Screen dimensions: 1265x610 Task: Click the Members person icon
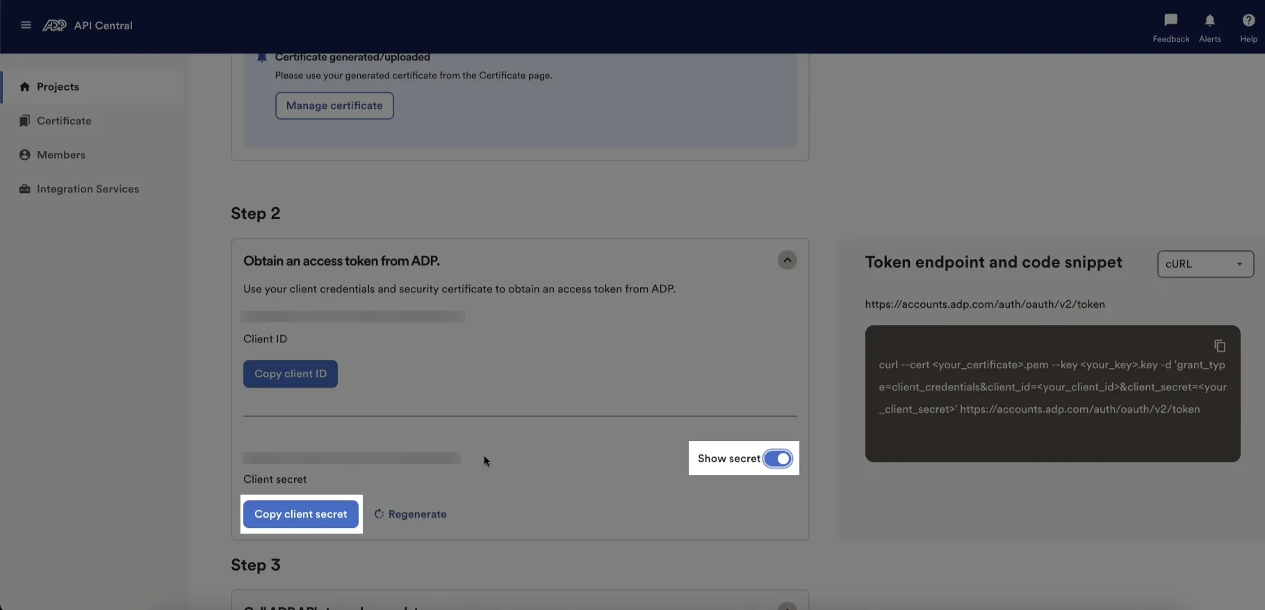click(25, 155)
